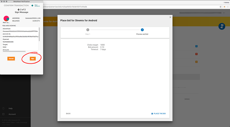This screenshot has width=230, height=127.
Task: Click PLACE THE BID button
Action: (x=158, y=113)
